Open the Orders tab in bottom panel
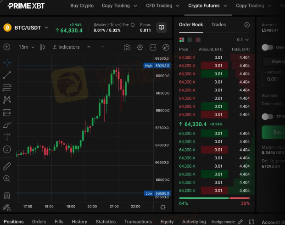This screenshot has height=225, width=285. (39, 222)
